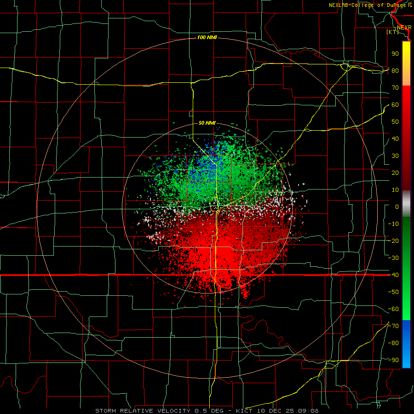Click the -60 value on the velocity scale
414x414 pixels.
pyautogui.click(x=393, y=309)
